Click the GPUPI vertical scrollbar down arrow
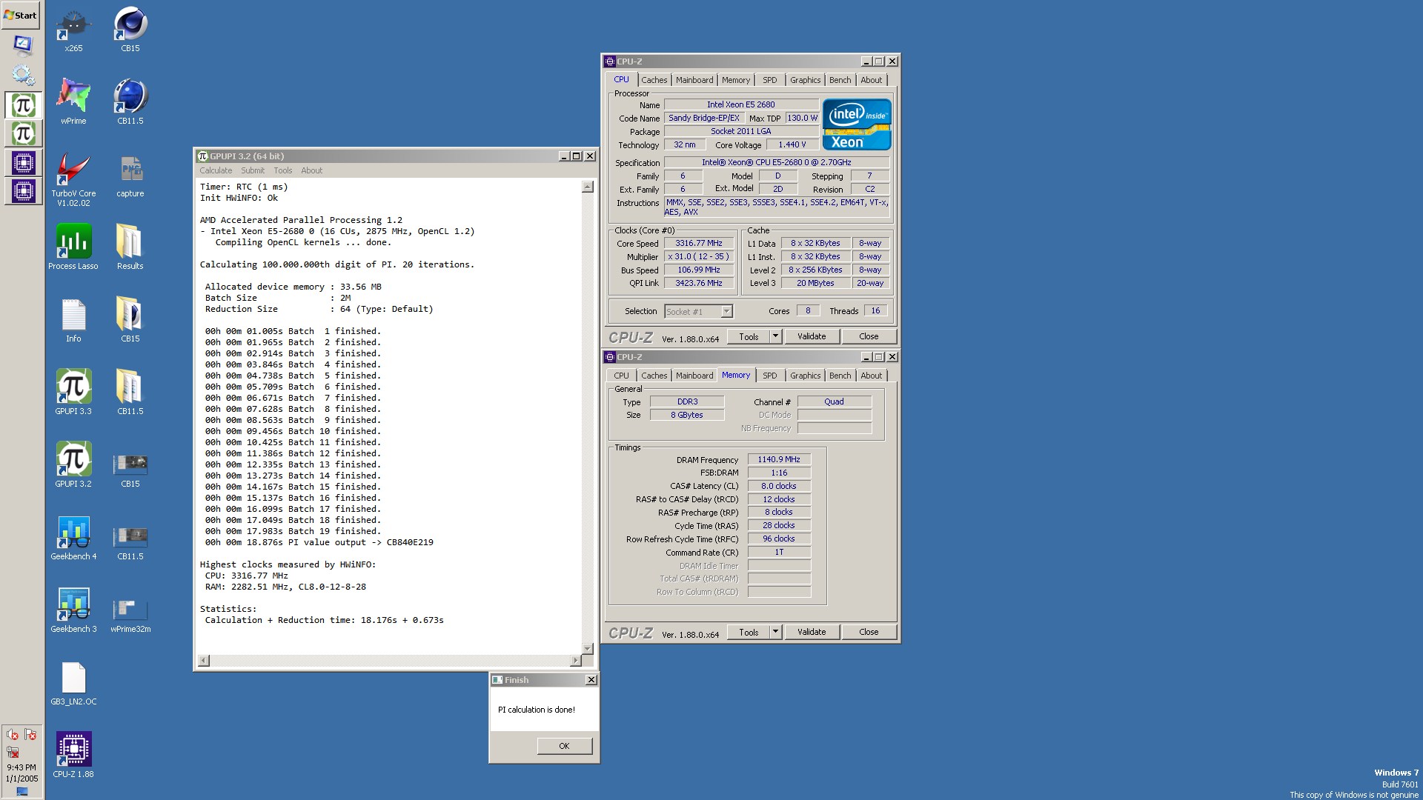Image resolution: width=1423 pixels, height=800 pixels. tap(588, 648)
